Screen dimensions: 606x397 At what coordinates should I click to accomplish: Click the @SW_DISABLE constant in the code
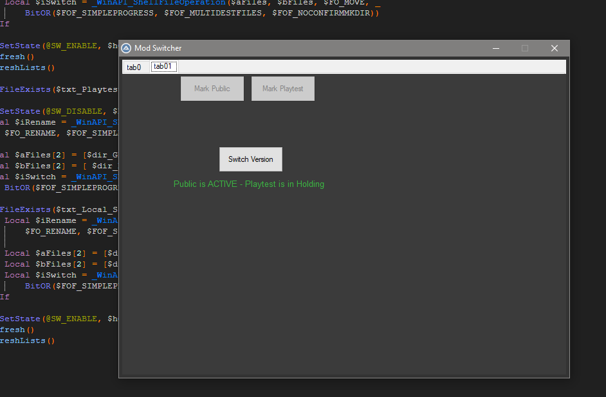point(74,111)
